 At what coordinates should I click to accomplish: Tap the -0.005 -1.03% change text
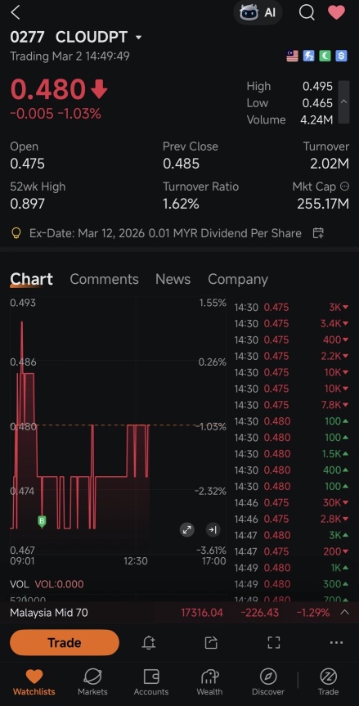[56, 114]
